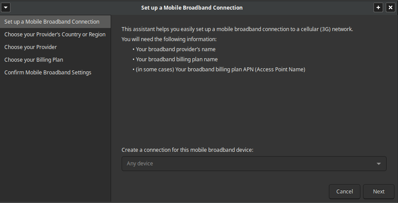Open the Choose your Billing Plan step

pos(56,59)
